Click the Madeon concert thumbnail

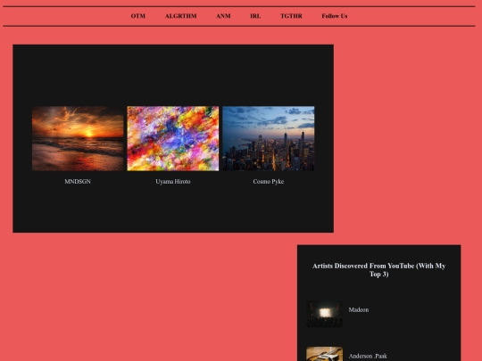click(x=324, y=314)
